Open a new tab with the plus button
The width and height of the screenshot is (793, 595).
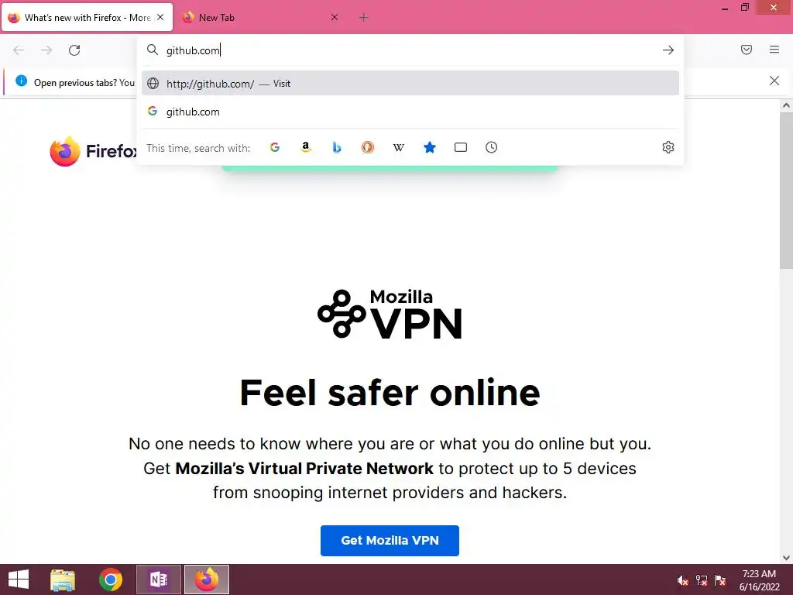(364, 18)
